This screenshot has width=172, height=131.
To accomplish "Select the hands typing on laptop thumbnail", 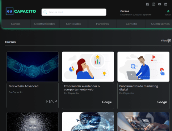I will (143, 122).
